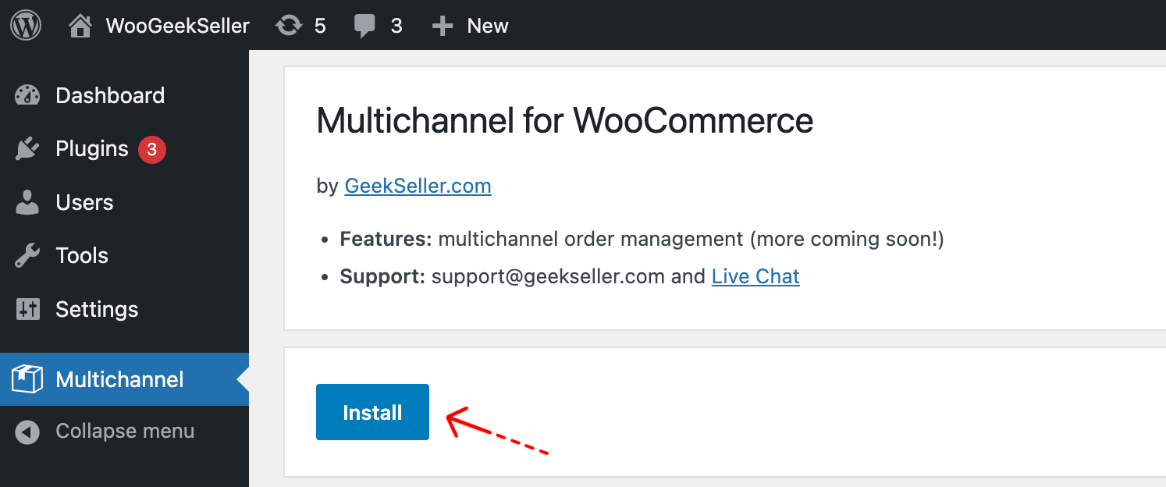Screen dimensions: 1166x487
Task: Select the Dashboard sidebar entry
Action: pyautogui.click(x=109, y=94)
